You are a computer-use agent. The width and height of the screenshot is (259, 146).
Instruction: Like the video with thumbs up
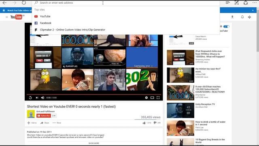pos(144,123)
